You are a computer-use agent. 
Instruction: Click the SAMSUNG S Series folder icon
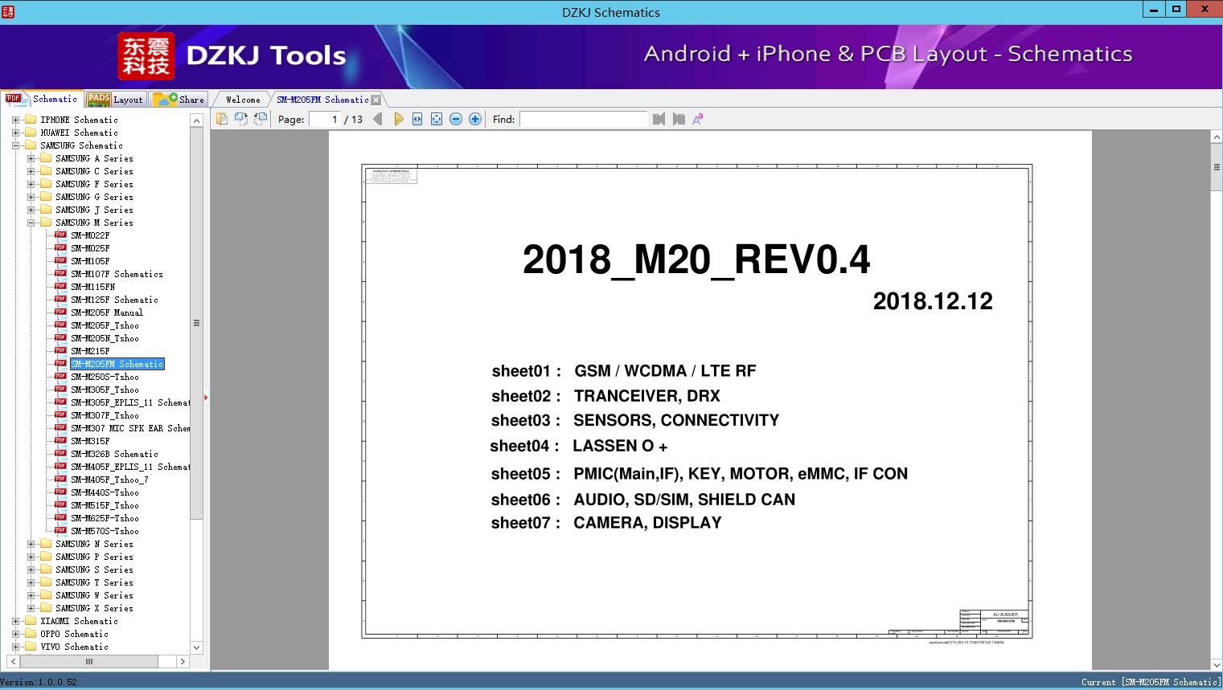[46, 570]
